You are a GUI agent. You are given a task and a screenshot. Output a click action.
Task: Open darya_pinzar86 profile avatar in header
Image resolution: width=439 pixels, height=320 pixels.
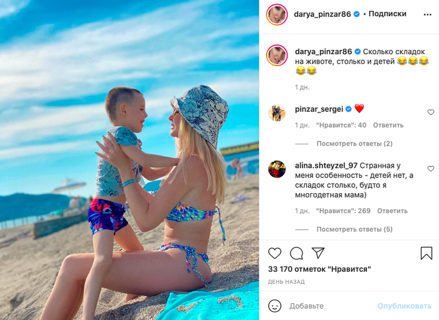(x=277, y=14)
